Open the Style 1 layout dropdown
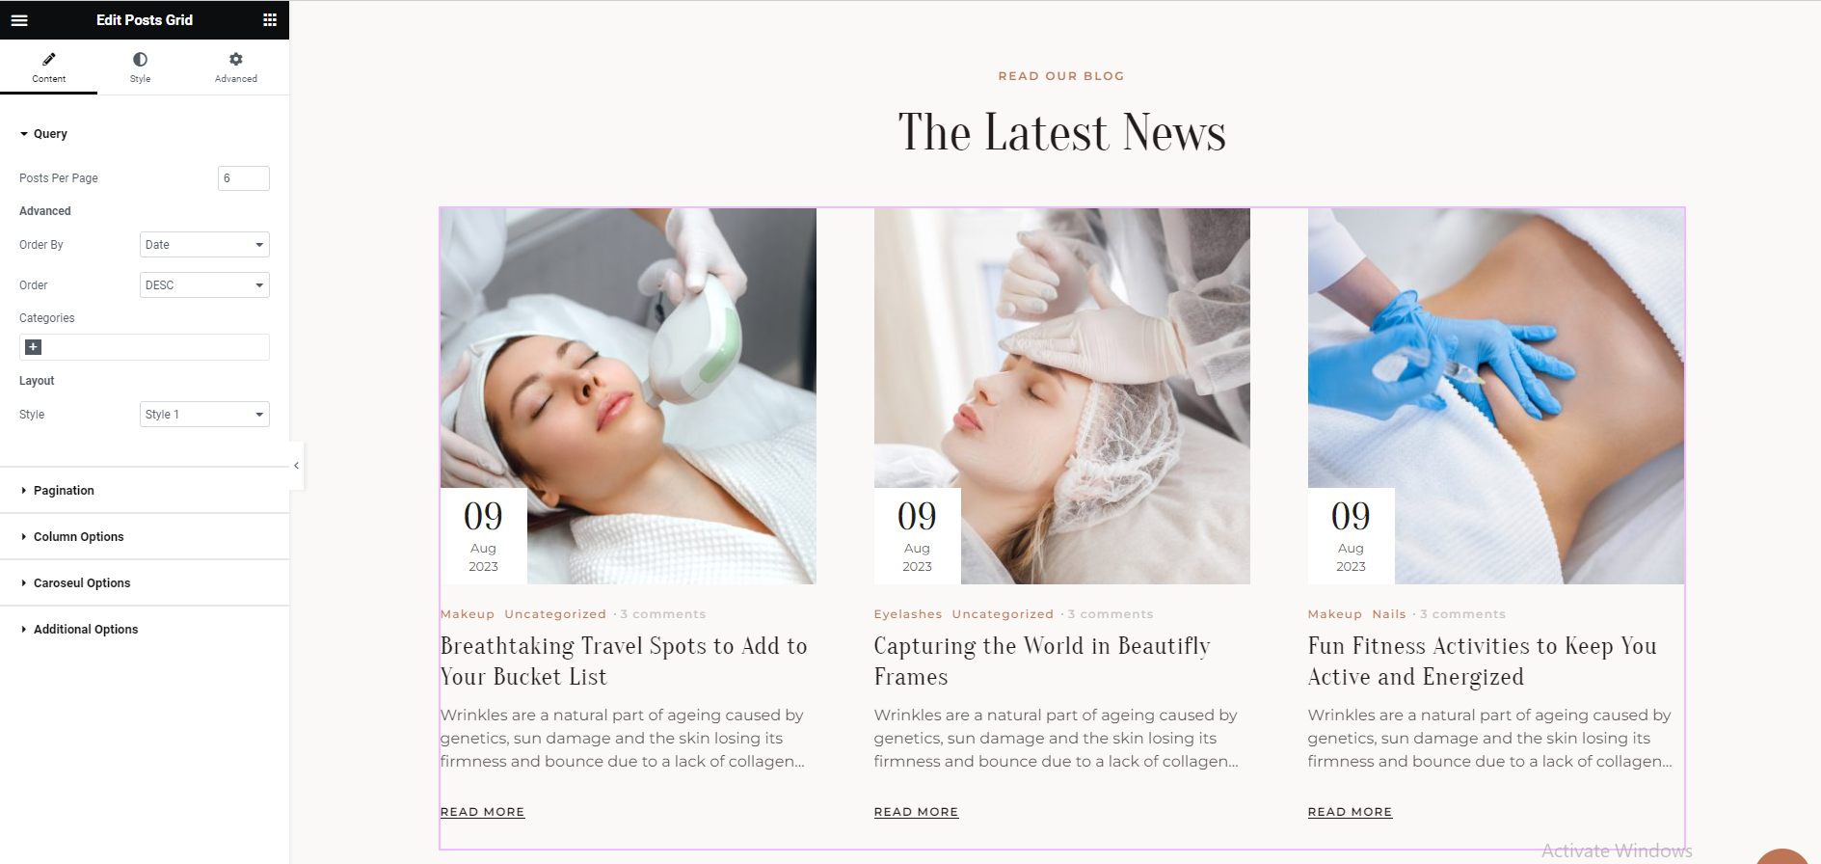The height and width of the screenshot is (864, 1821). pos(204,415)
